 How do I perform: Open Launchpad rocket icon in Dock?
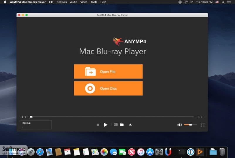31,152
